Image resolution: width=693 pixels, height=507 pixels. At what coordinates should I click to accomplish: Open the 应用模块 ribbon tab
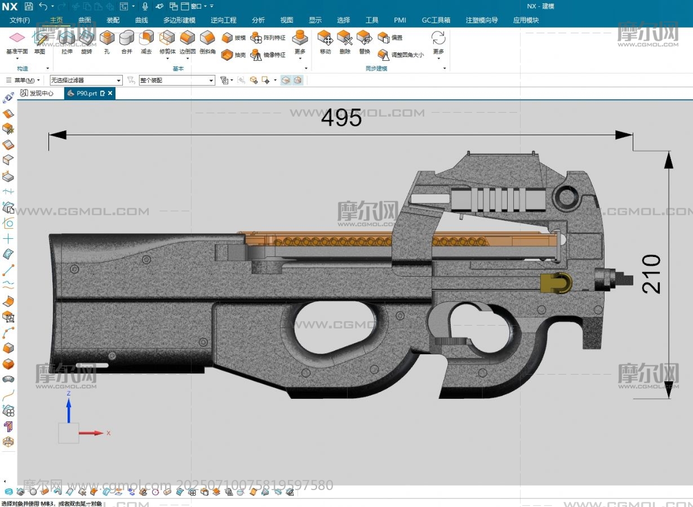point(526,20)
